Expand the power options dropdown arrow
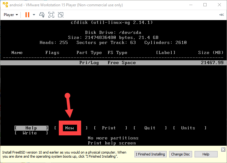 34,15
